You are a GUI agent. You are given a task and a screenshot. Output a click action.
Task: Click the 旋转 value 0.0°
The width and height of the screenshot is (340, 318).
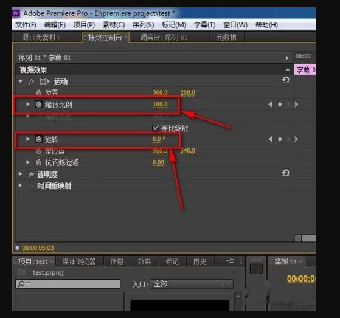point(159,139)
